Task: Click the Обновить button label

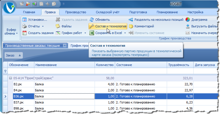Action: tap(102, 20)
